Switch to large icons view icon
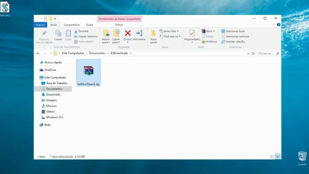Image resolution: width=309 pixels, height=174 pixels. click(278, 157)
